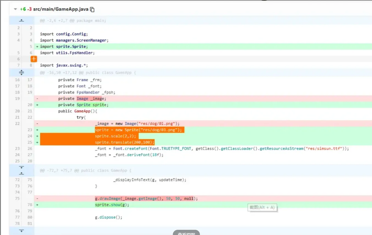Click the added line 'private Sprite sprite;'

tap(83, 105)
